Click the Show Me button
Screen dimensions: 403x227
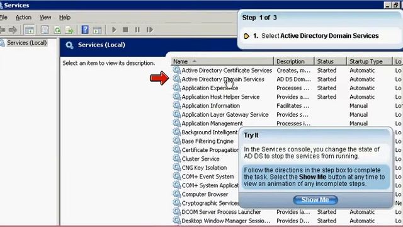tap(315, 200)
